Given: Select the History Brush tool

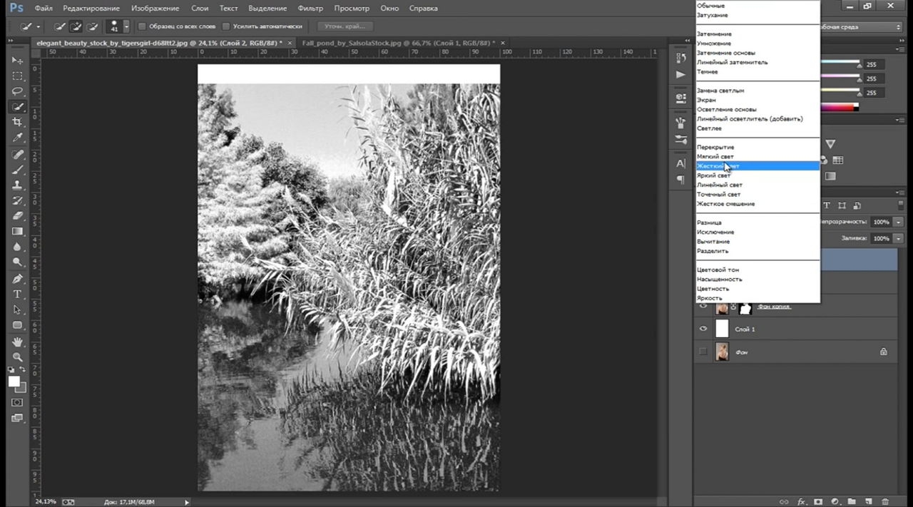Looking at the screenshot, I should click(x=18, y=200).
